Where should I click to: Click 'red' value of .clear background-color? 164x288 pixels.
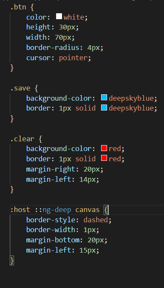[x=115, y=148]
